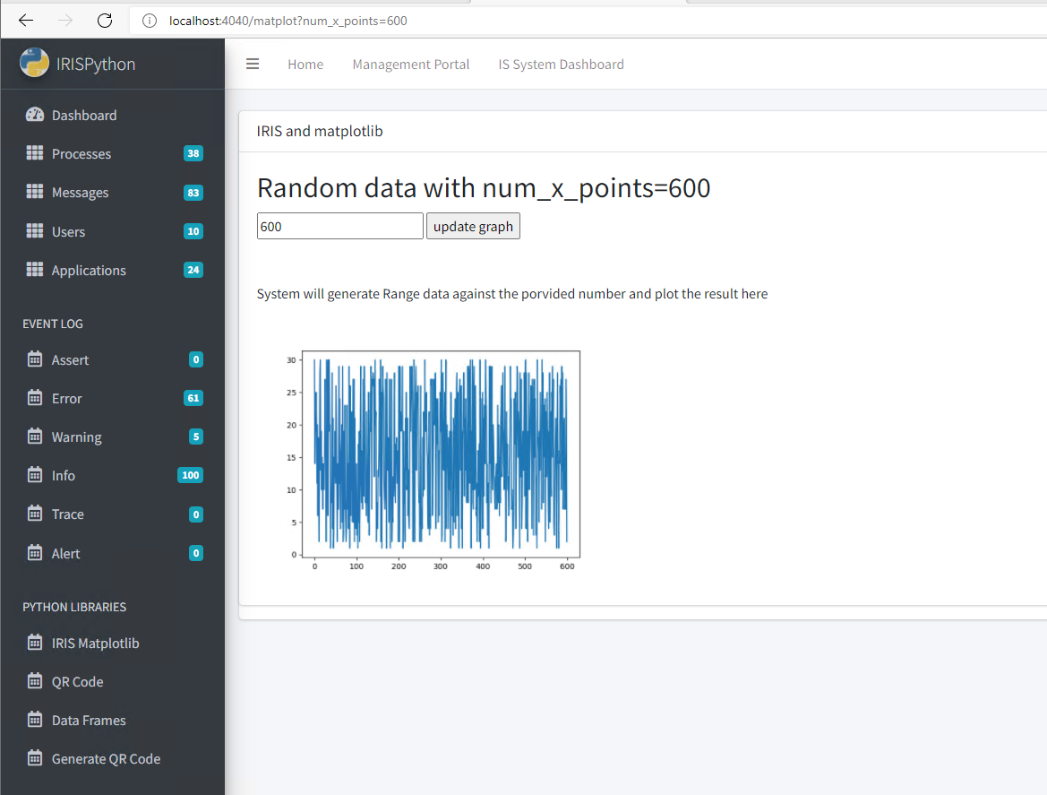1047x795 pixels.
Task: Click the 'IRIS and matplotlib' card header
Action: click(x=319, y=131)
